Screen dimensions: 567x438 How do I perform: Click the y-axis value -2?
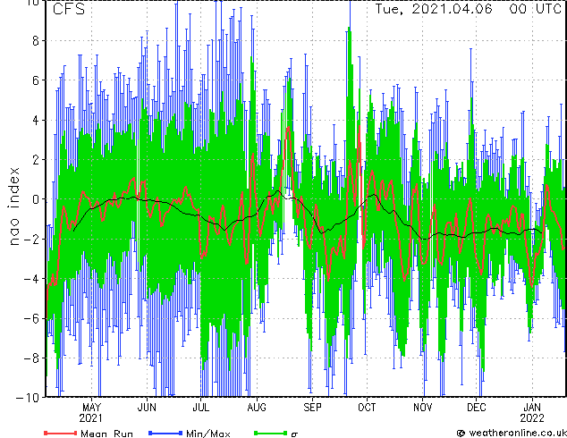click(x=31, y=239)
